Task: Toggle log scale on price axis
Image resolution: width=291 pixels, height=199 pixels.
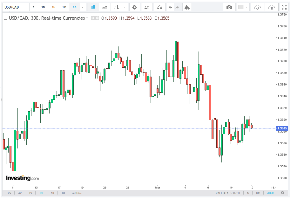Action: 258,193
